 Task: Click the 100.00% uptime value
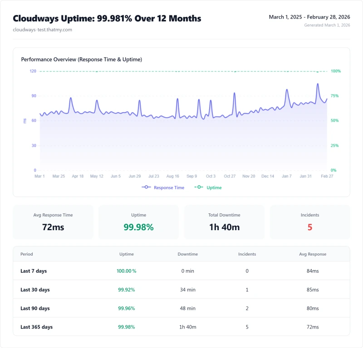pos(127,271)
